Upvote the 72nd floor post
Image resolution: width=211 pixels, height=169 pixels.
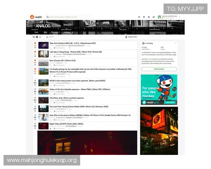[35, 98]
